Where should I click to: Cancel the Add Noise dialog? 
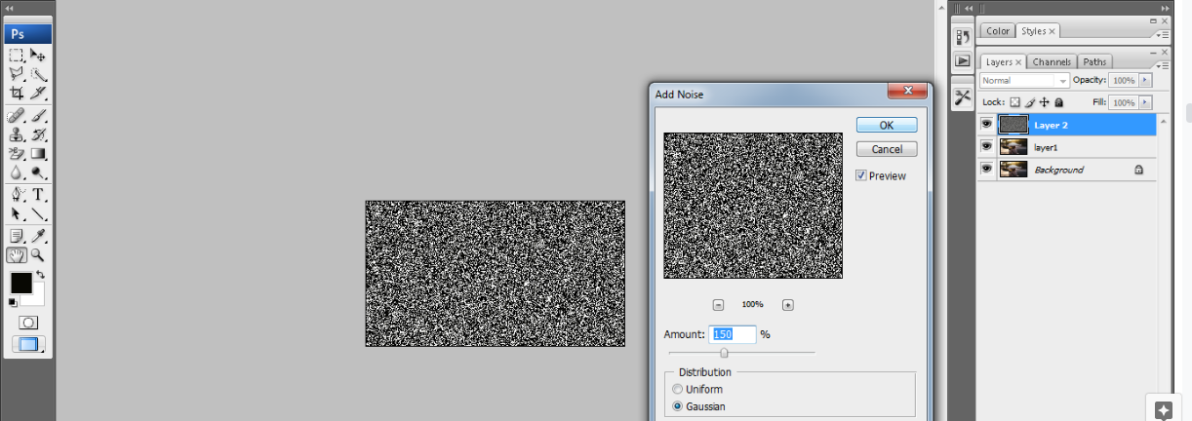coord(886,149)
